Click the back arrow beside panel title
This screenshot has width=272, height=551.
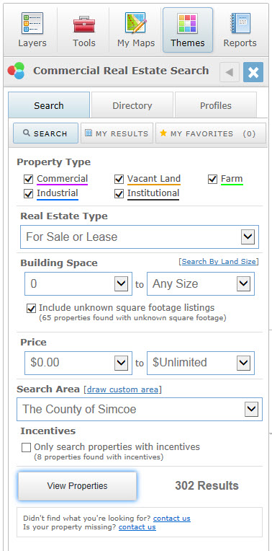(x=230, y=72)
